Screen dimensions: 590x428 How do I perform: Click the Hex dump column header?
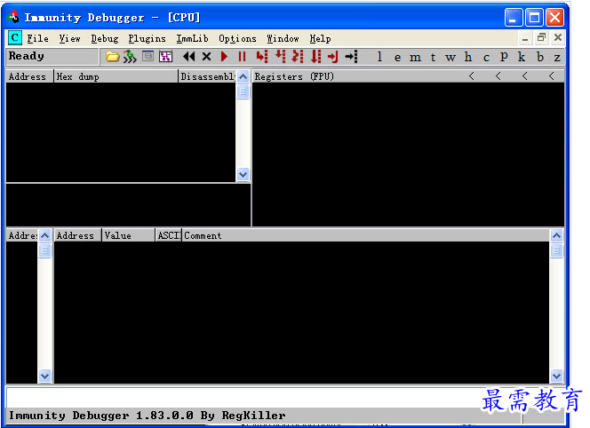(116, 76)
